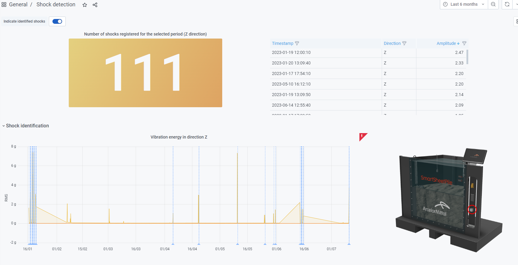
Task: Zoom out the time range
Action: [493, 5]
